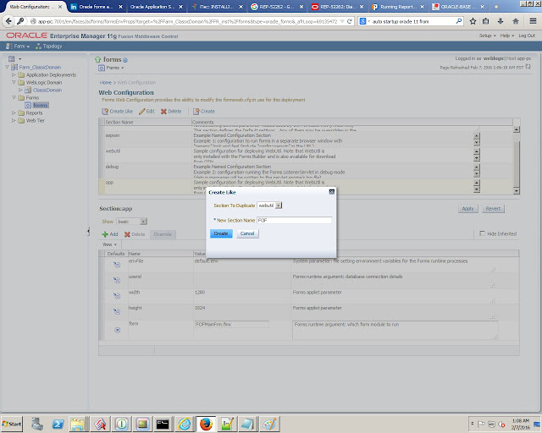
Task: Click the Apply button
Action: pos(468,209)
